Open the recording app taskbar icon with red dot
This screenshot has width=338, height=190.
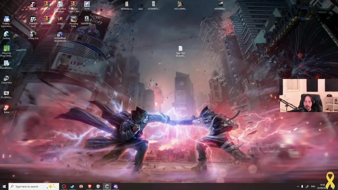coord(64,187)
